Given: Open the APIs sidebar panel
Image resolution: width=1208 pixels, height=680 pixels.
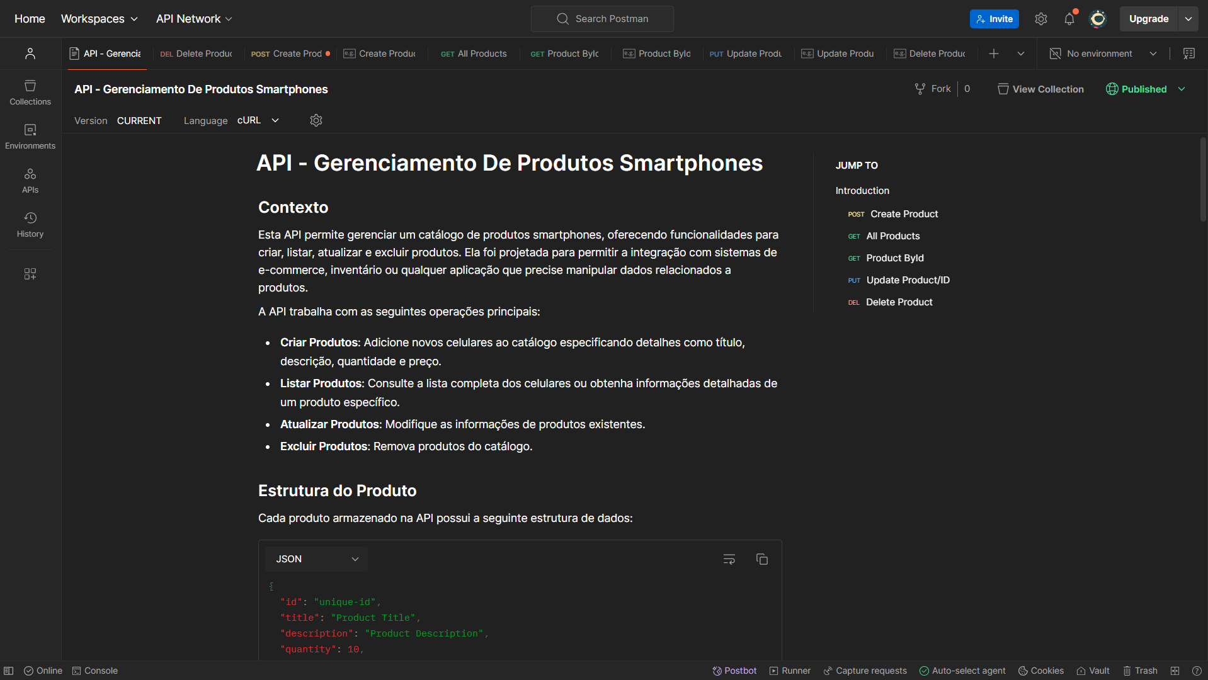Looking at the screenshot, I should click(30, 180).
